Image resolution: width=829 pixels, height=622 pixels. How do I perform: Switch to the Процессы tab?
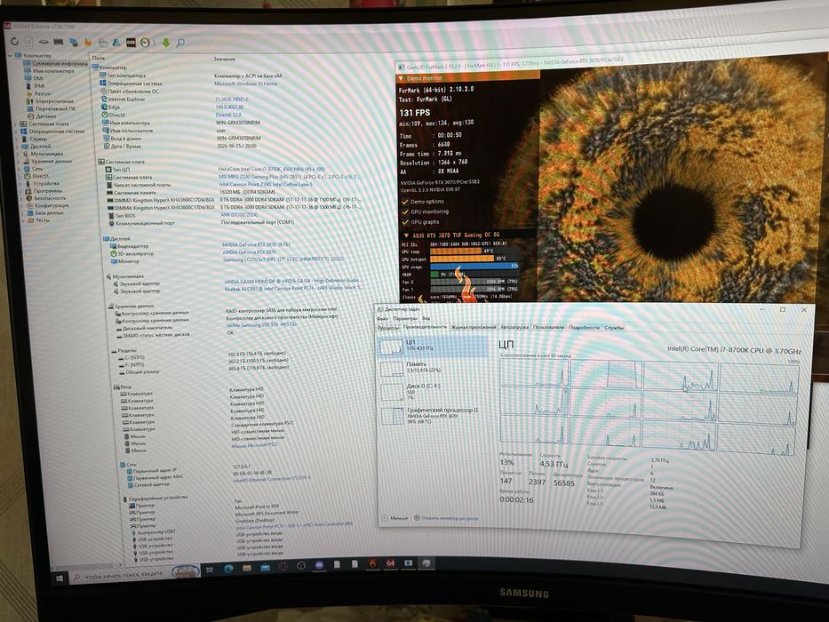[x=388, y=328]
